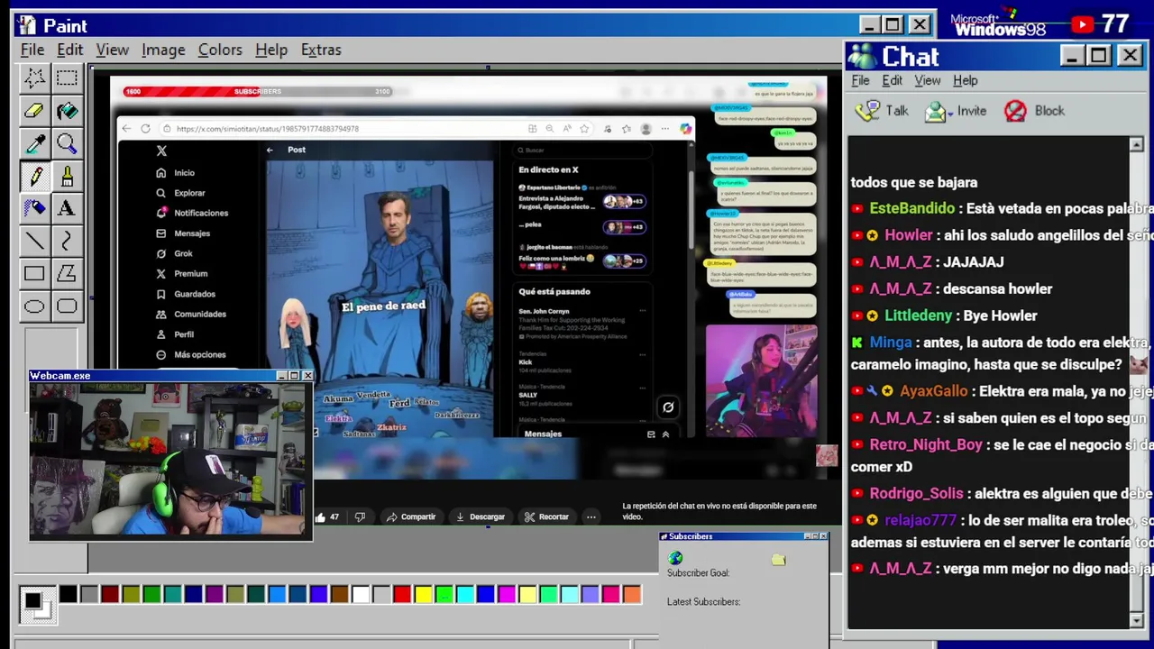Viewport: 1154px width, 649px height.
Task: Open the Extras menu in Paint
Action: pos(321,50)
